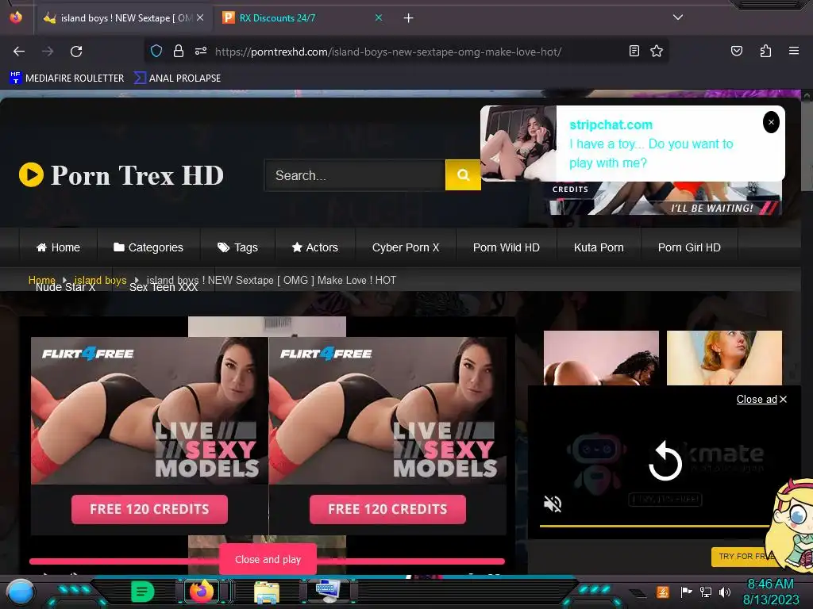Submit search with yellow magnifier button
This screenshot has width=813, height=609.
tap(463, 175)
